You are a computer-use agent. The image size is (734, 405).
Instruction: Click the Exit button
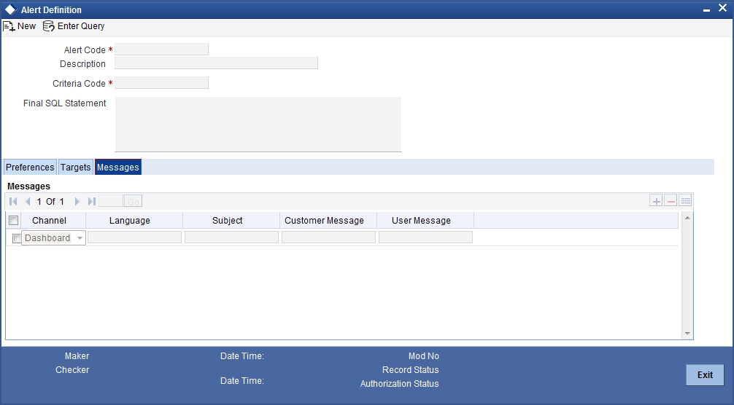point(705,374)
